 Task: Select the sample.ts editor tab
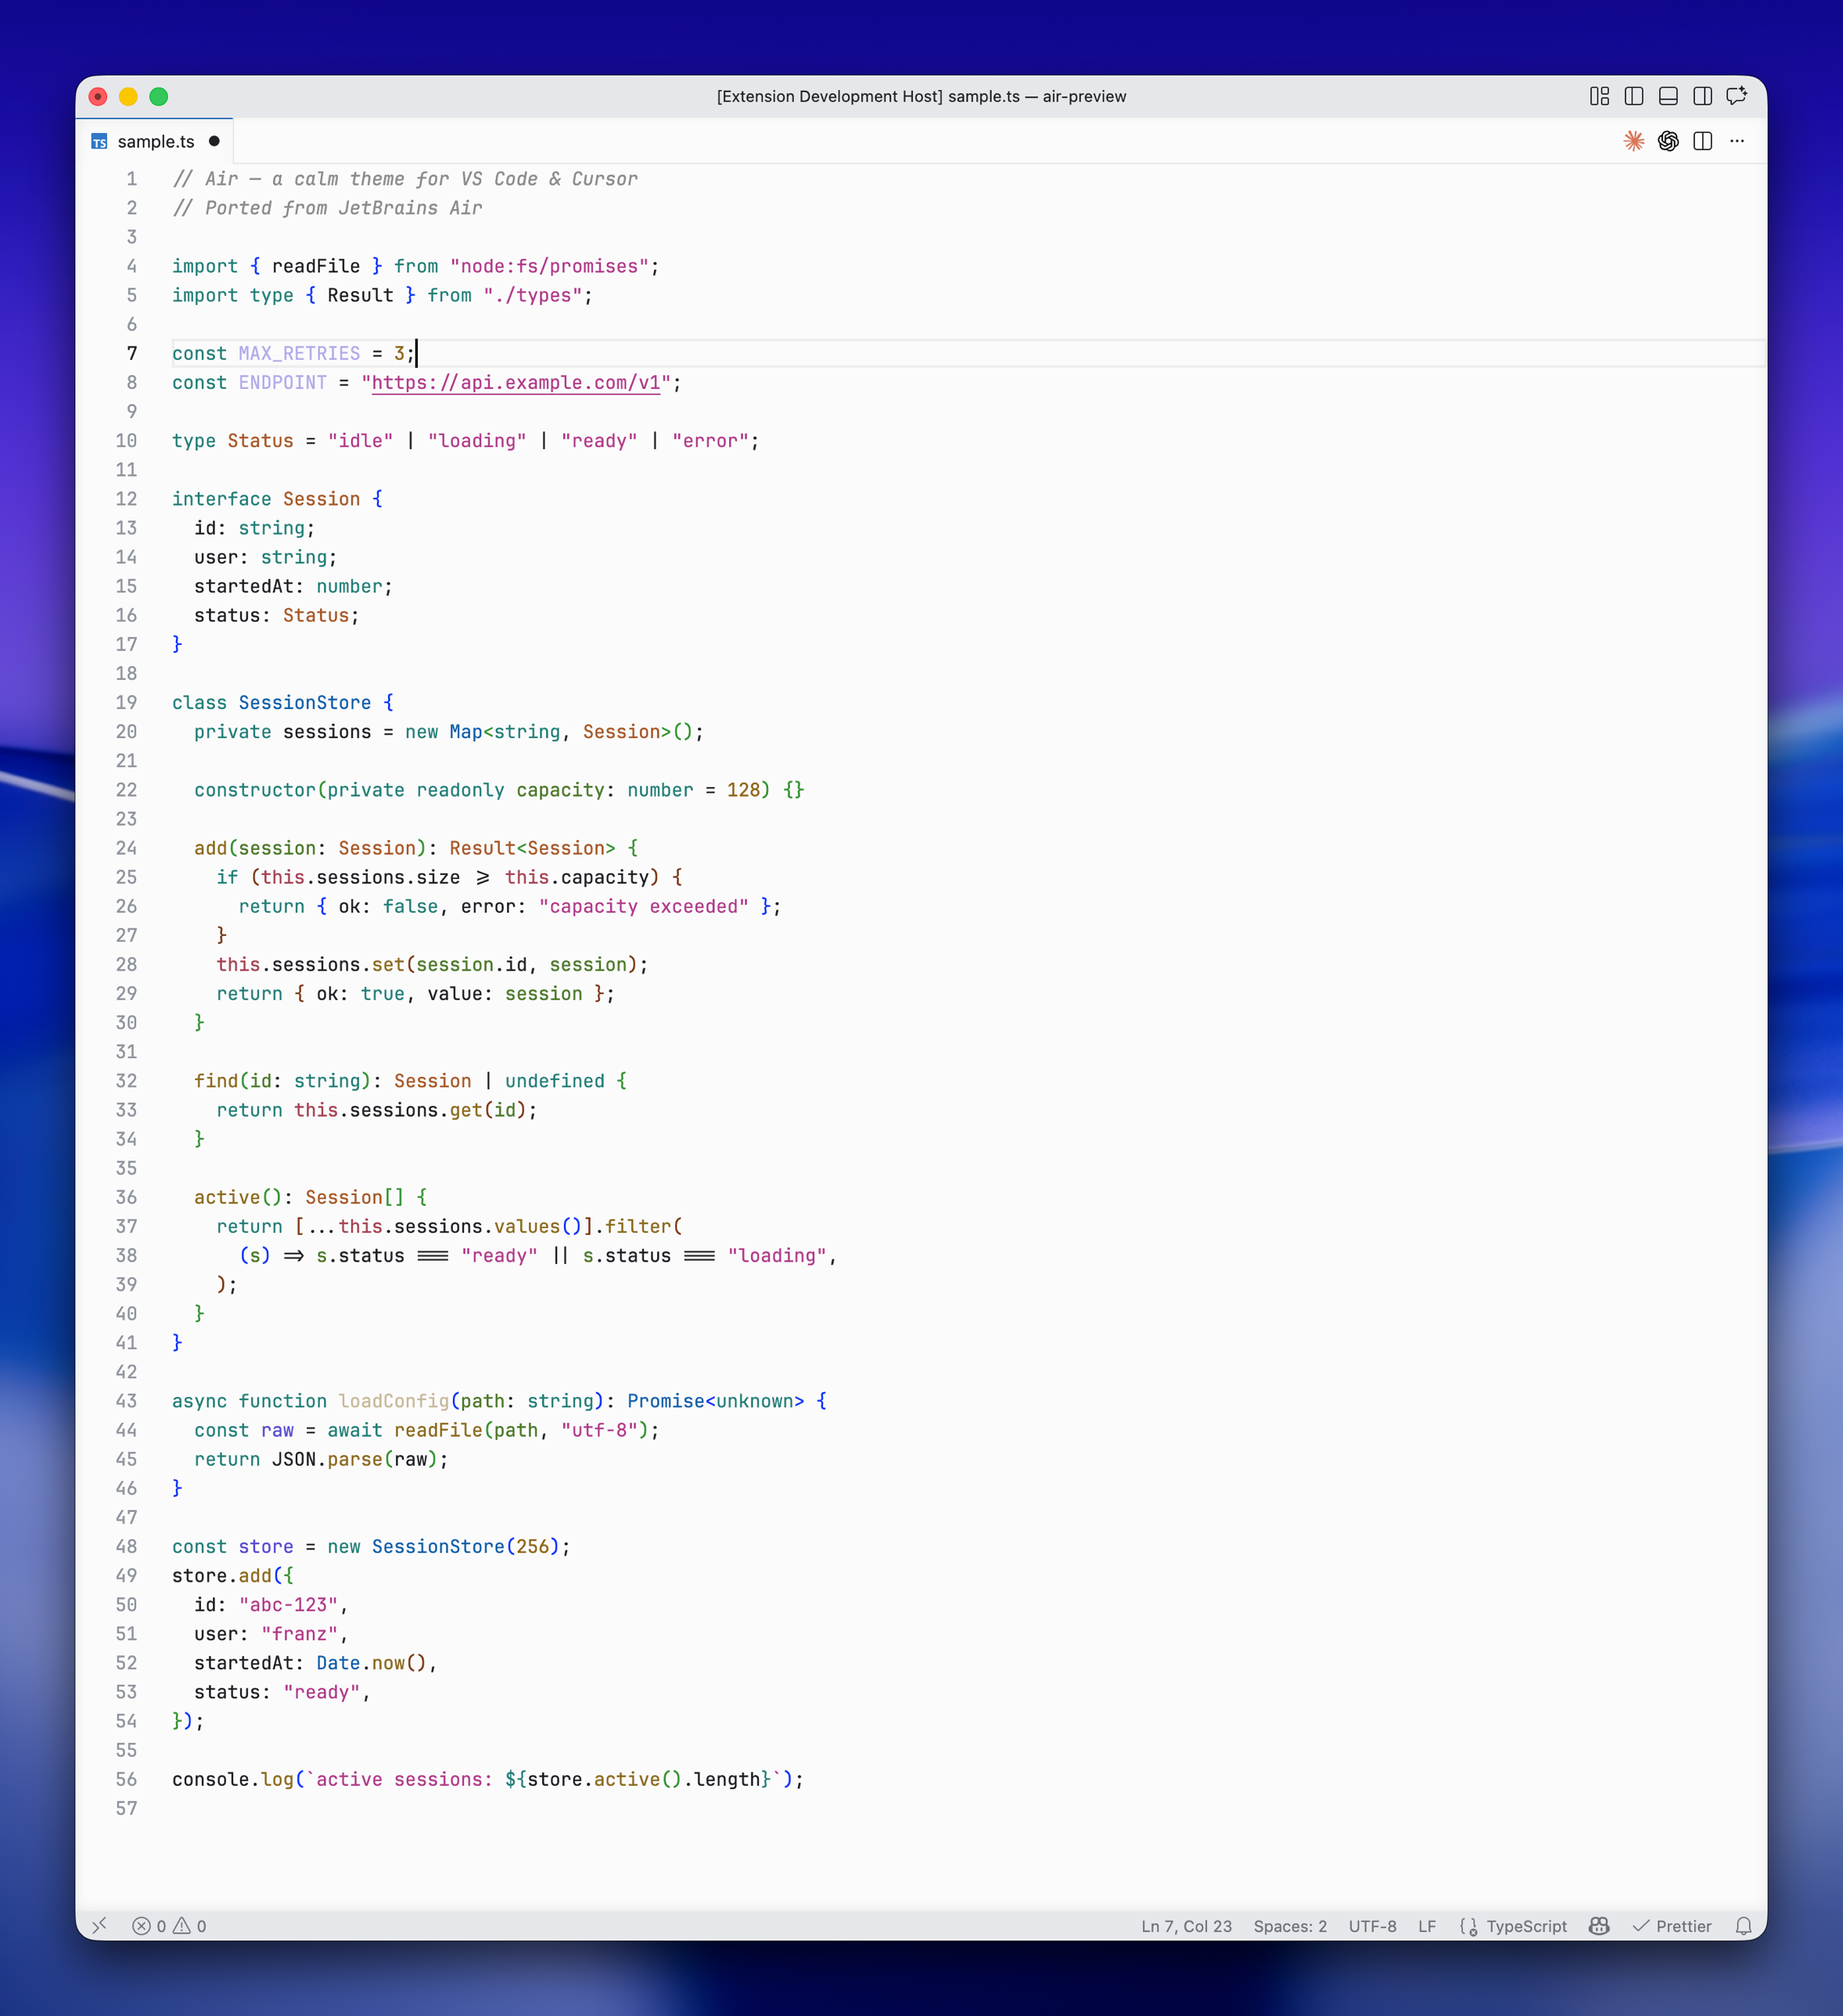155,141
